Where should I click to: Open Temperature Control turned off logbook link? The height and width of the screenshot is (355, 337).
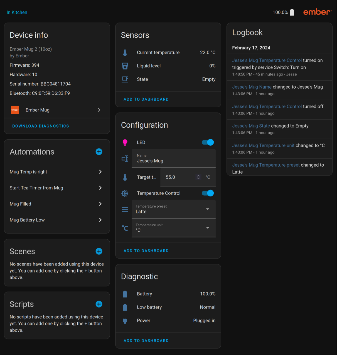(267, 106)
